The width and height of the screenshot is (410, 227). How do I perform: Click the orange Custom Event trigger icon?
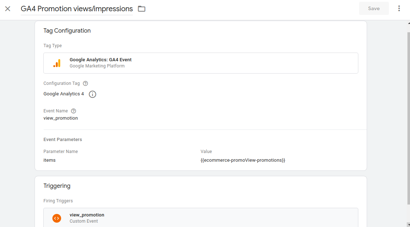click(57, 218)
